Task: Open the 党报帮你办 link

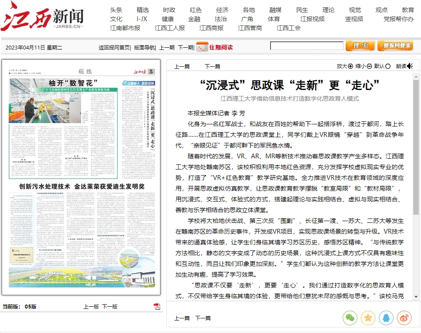Action: coord(399,19)
